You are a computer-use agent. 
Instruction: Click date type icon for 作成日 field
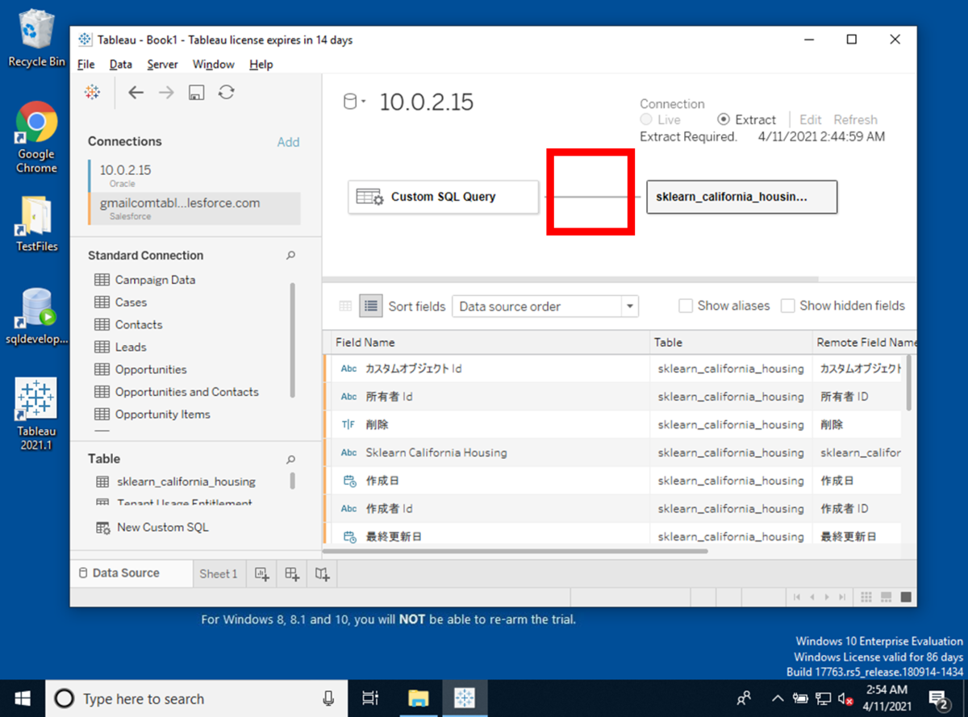point(349,481)
